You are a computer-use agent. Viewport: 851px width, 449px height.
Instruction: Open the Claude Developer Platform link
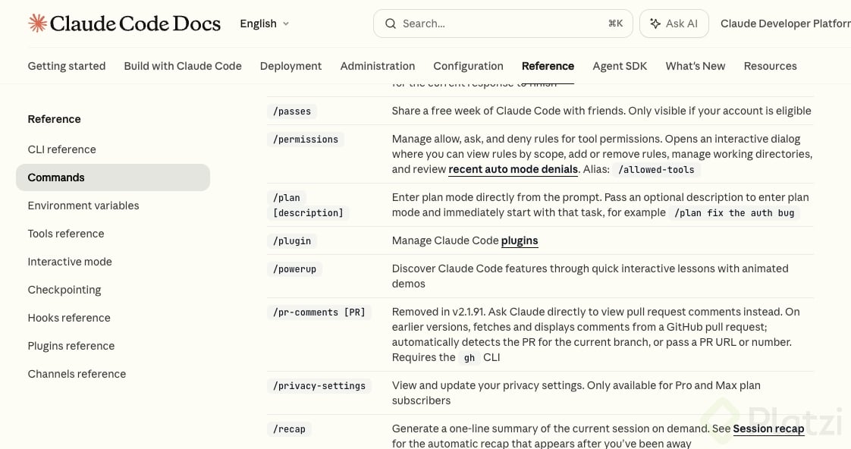coord(785,24)
